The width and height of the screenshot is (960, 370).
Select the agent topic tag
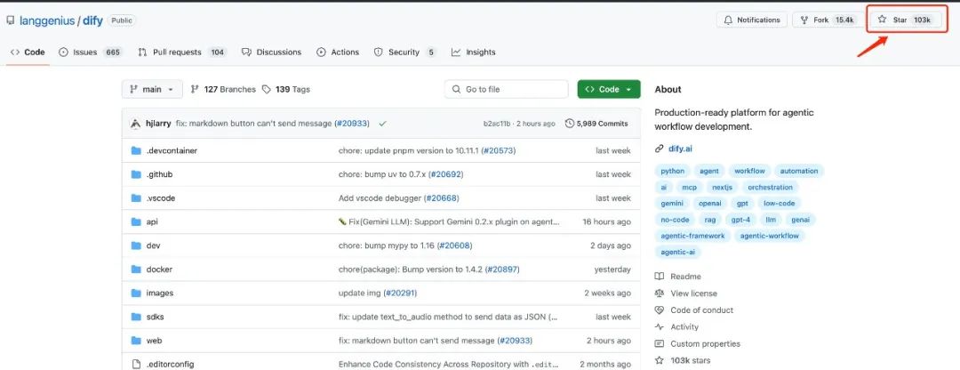[x=709, y=172]
